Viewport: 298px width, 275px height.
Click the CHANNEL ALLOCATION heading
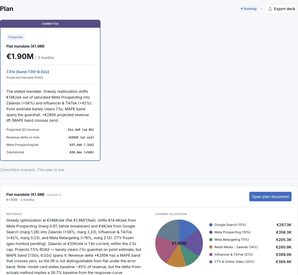click(x=171, y=214)
